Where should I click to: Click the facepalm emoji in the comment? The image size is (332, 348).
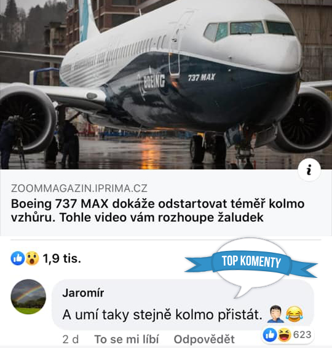coord(275,314)
